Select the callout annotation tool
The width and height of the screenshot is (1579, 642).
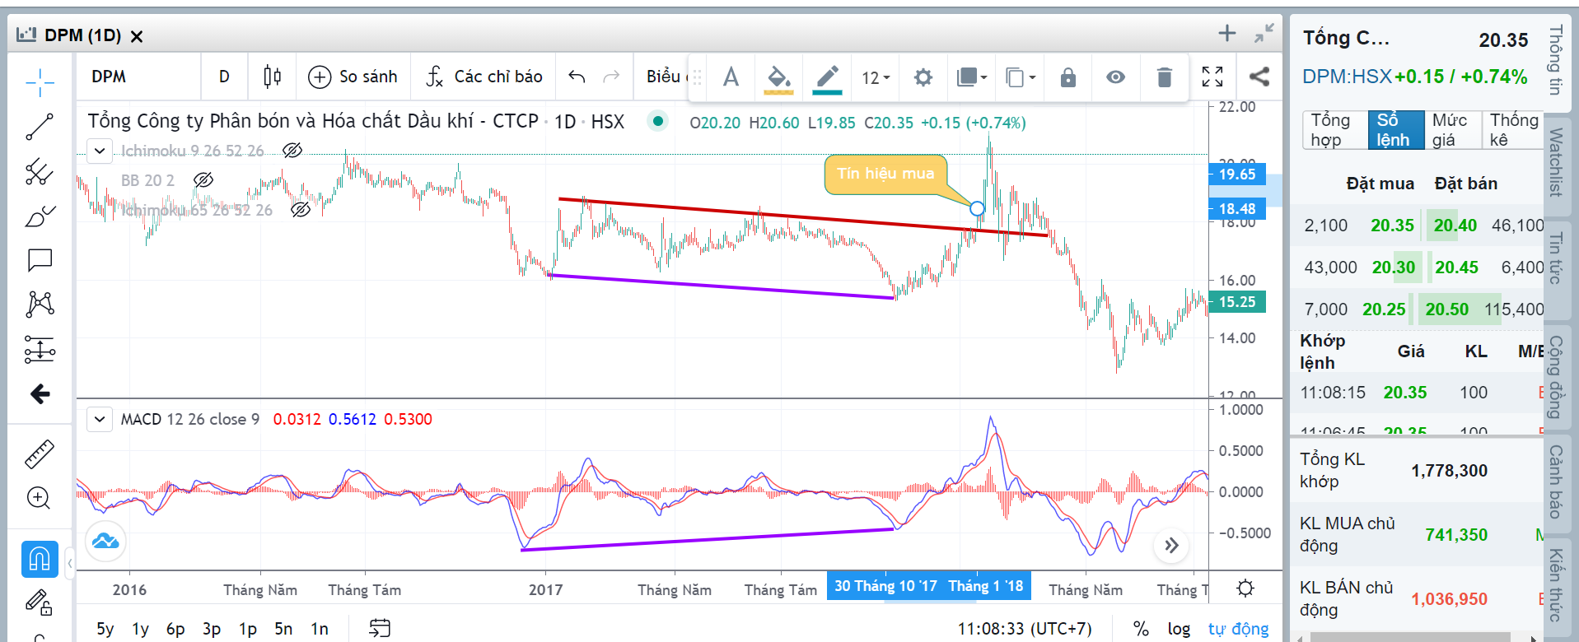[x=40, y=260]
